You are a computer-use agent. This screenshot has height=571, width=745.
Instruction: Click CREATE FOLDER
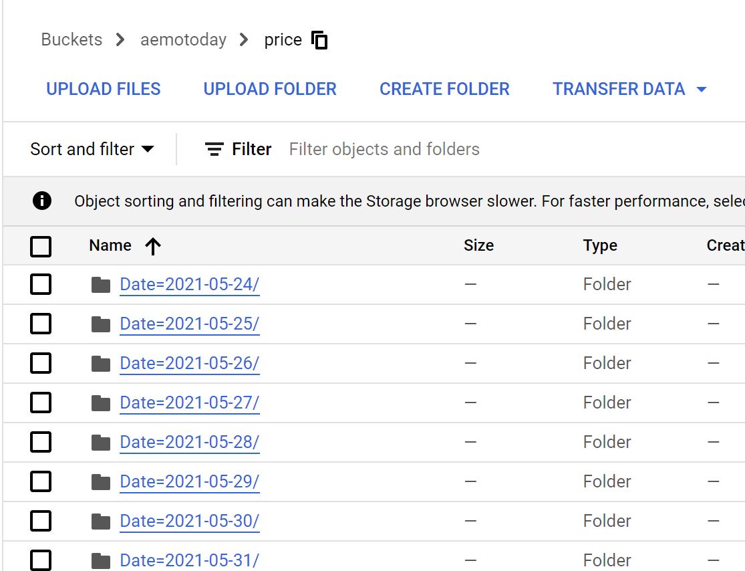(444, 88)
